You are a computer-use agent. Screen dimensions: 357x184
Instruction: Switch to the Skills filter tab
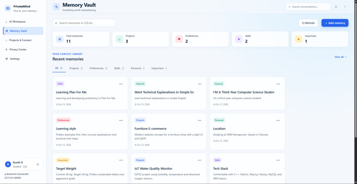119,68
